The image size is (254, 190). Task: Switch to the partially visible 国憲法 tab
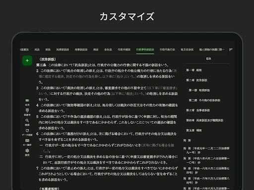(24, 49)
